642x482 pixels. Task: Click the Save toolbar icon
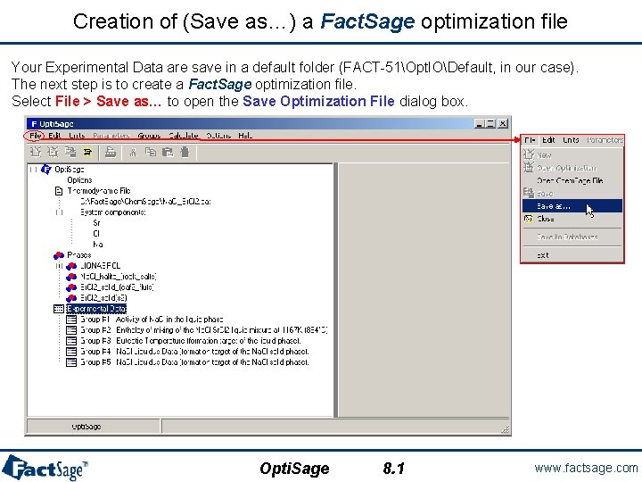[x=70, y=152]
